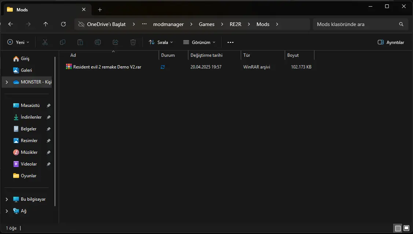Refresh the Mods folder view
This screenshot has width=413, height=234.
click(x=63, y=24)
